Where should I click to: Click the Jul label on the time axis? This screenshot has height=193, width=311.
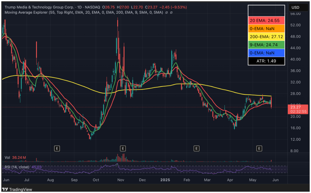(26, 180)
